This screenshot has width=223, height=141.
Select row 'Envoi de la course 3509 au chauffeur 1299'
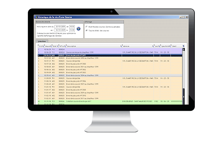point(110,93)
